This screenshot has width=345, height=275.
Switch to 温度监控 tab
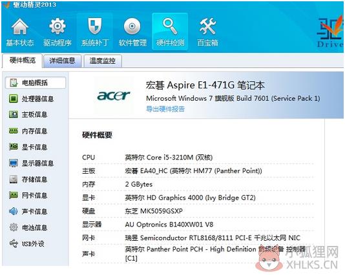tap(103, 61)
